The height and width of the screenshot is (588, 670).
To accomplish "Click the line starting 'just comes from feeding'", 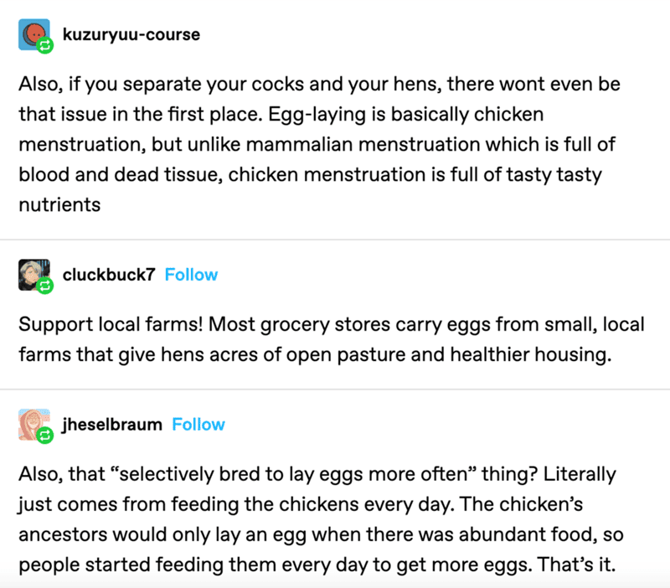I will 301,505.
